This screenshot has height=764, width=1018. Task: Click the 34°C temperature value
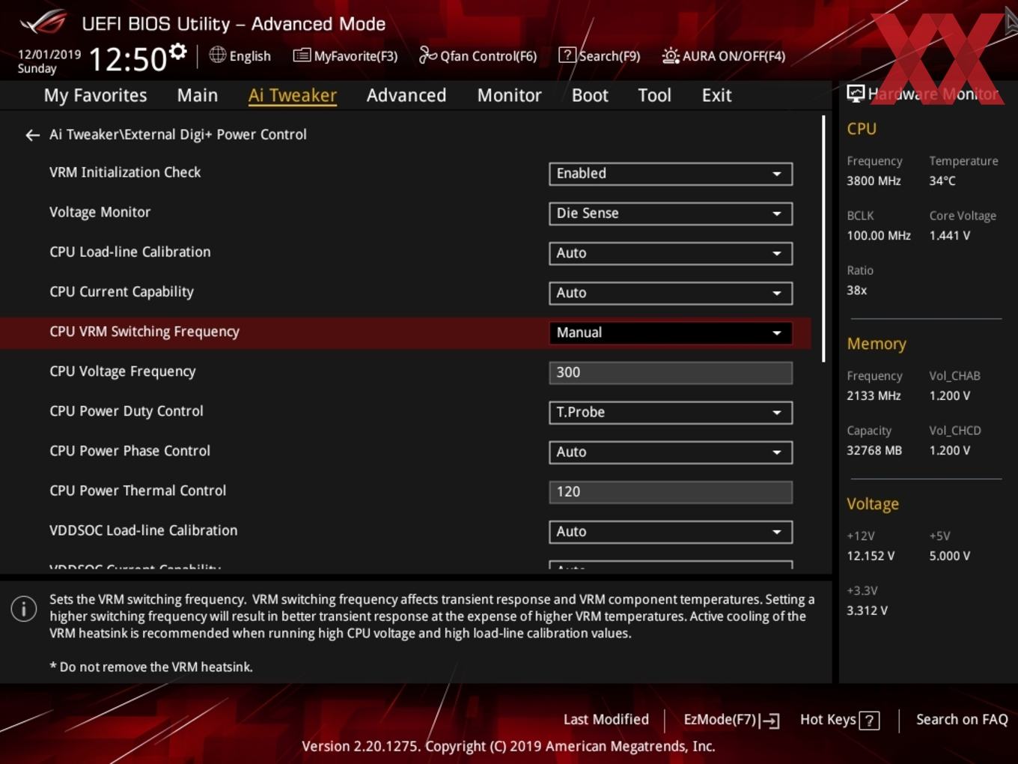[942, 181]
